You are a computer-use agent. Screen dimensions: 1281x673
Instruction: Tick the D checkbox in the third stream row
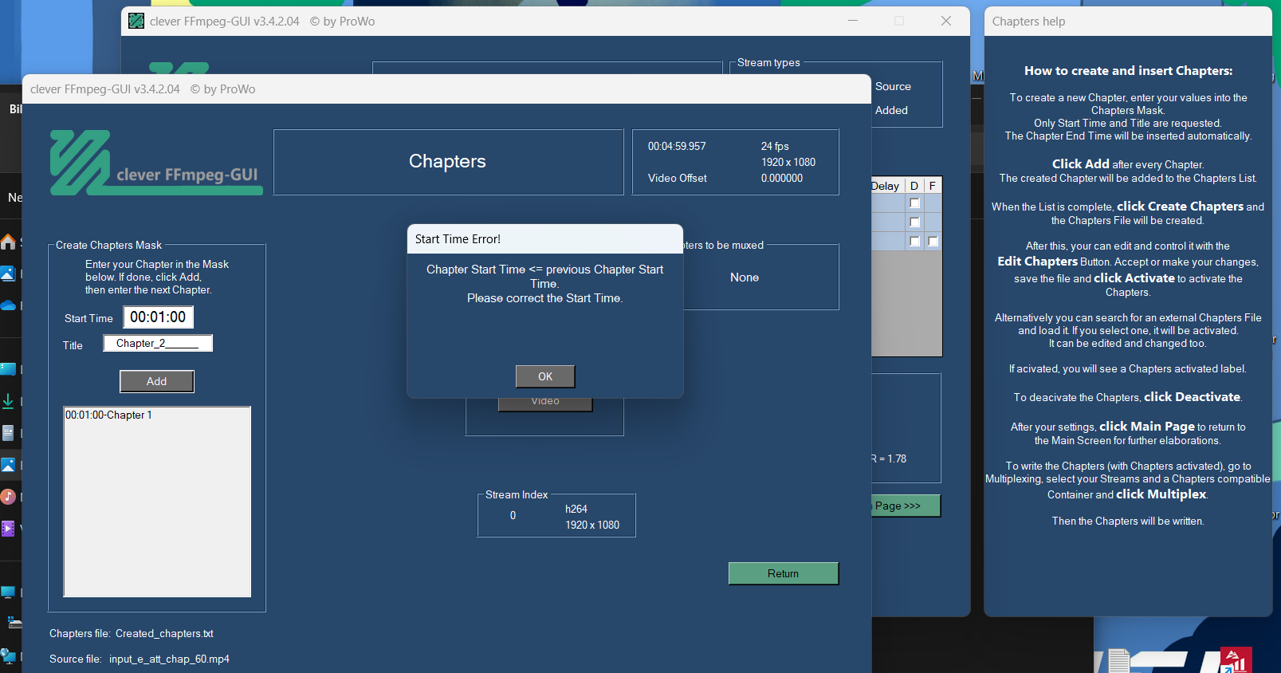coord(914,242)
